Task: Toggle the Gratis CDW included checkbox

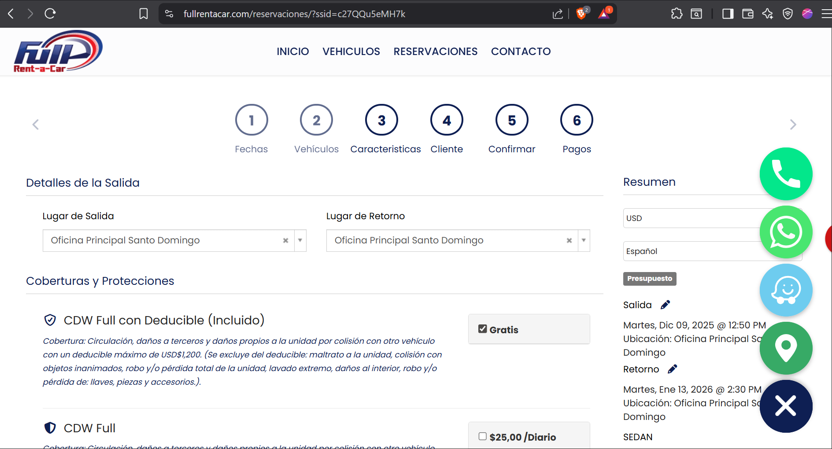Action: tap(483, 329)
